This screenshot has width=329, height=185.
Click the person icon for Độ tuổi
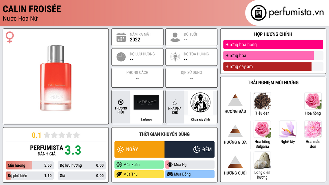175,37
